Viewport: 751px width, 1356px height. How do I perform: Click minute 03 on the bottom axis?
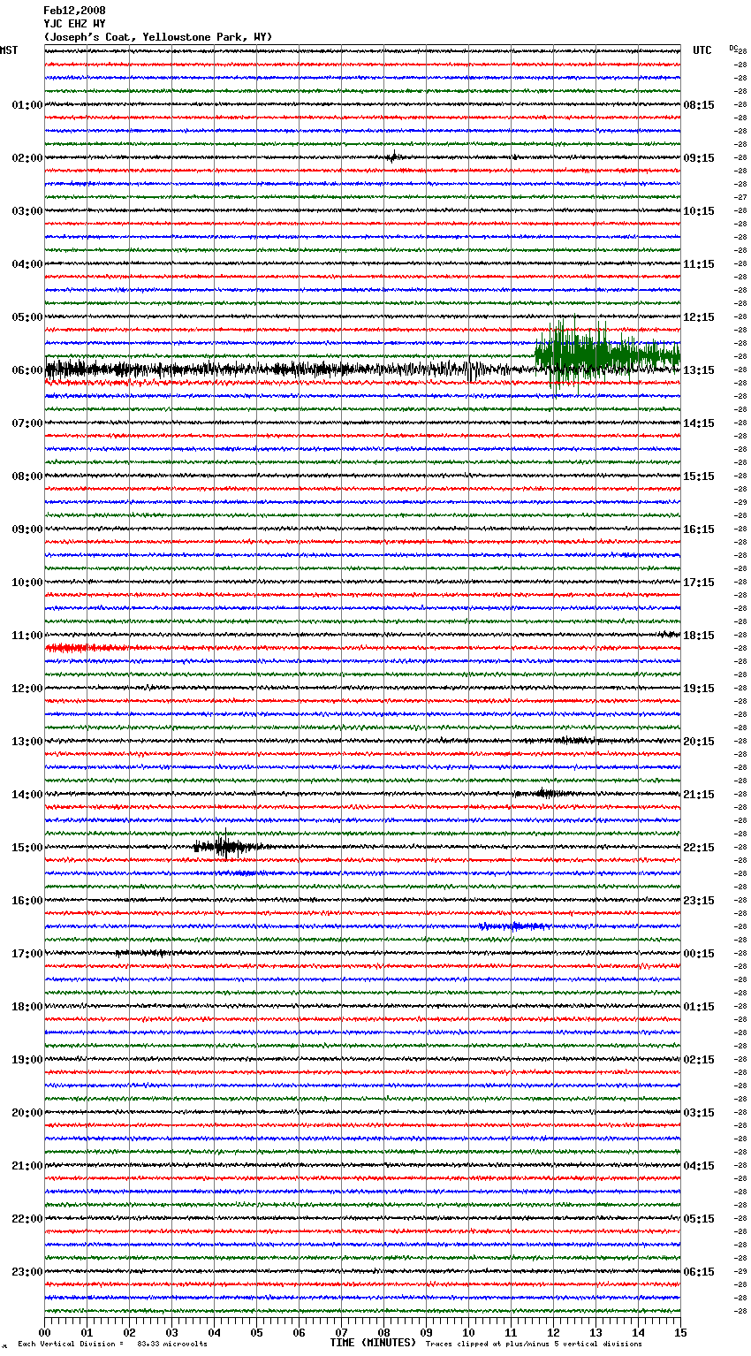coord(171,1332)
